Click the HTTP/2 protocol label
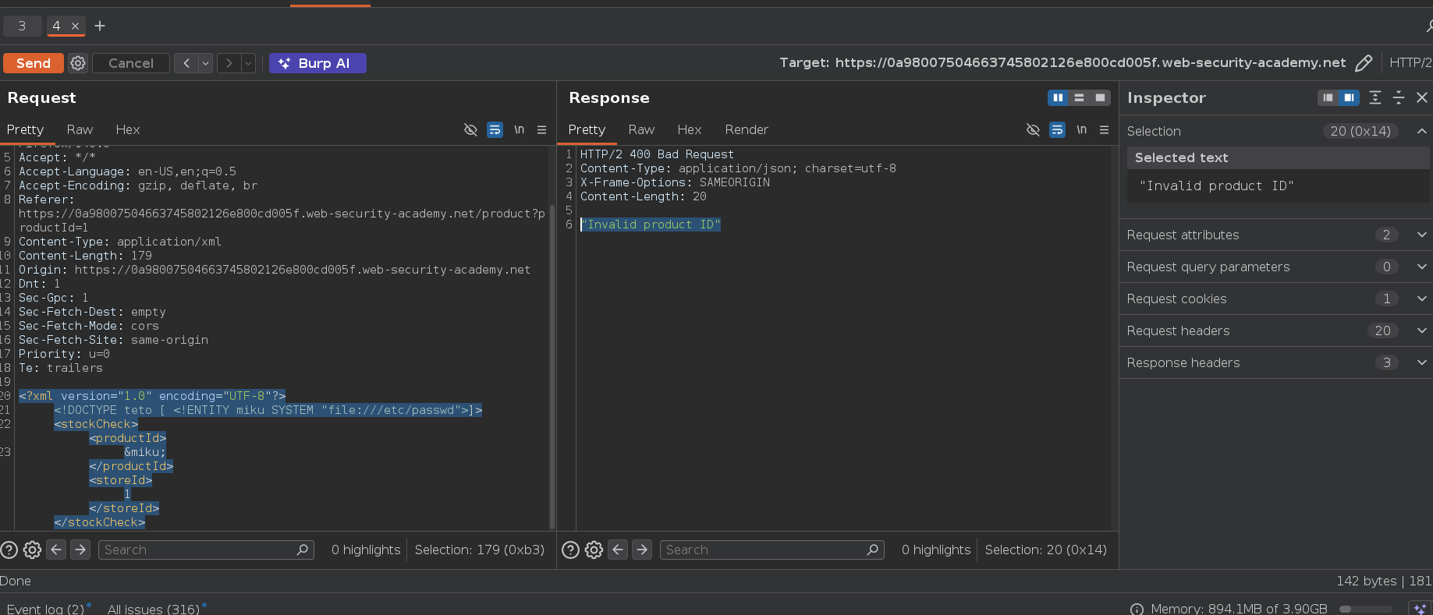Screen dimensions: 1433x615 pos(1410,63)
